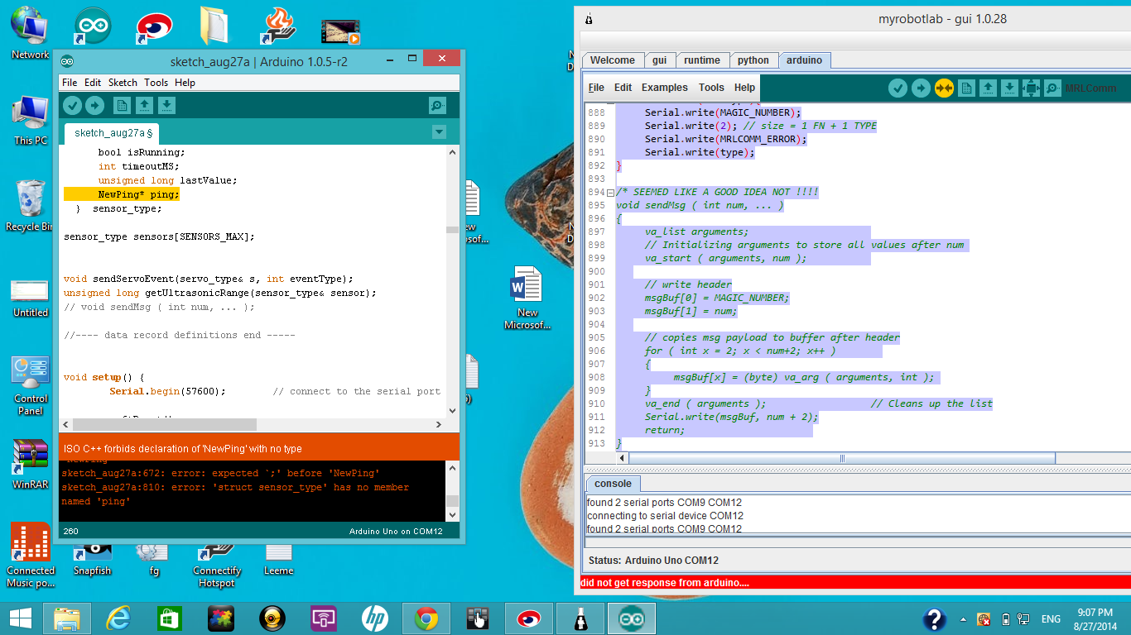Switch to the runtime tab
This screenshot has width=1131, height=635.
point(701,60)
